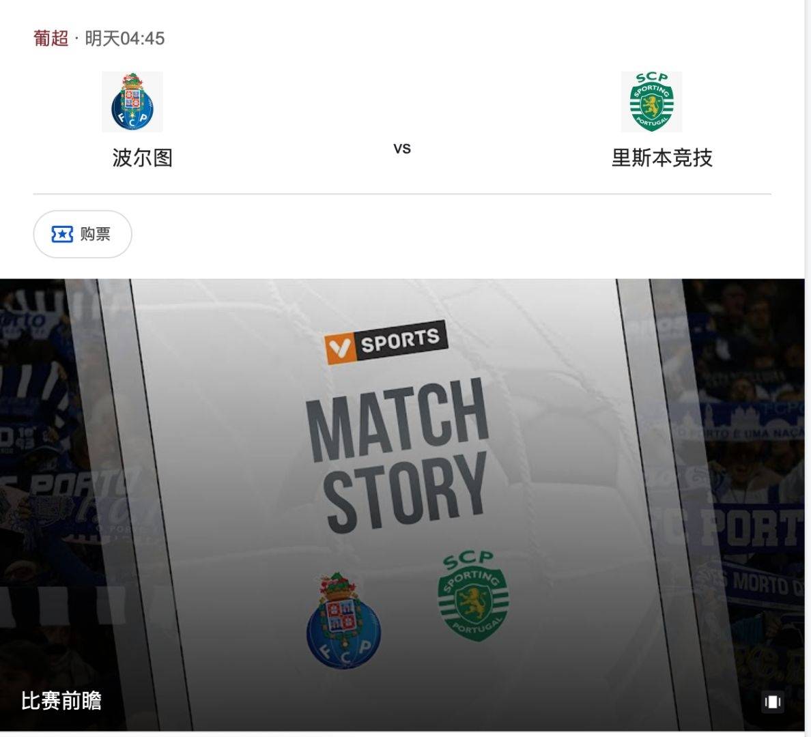Click the 比赛前瞻 caption label
The width and height of the screenshot is (811, 737).
point(61,702)
